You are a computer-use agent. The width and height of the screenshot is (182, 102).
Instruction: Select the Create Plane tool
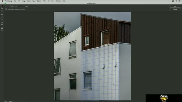coord(2,8)
